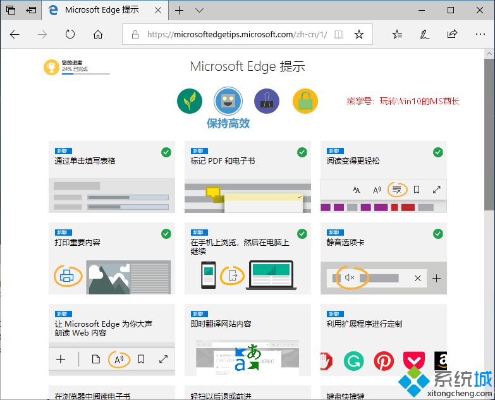Screen dimensions: 495x400
Task: Select the binder clip category icon
Action: (x=267, y=101)
